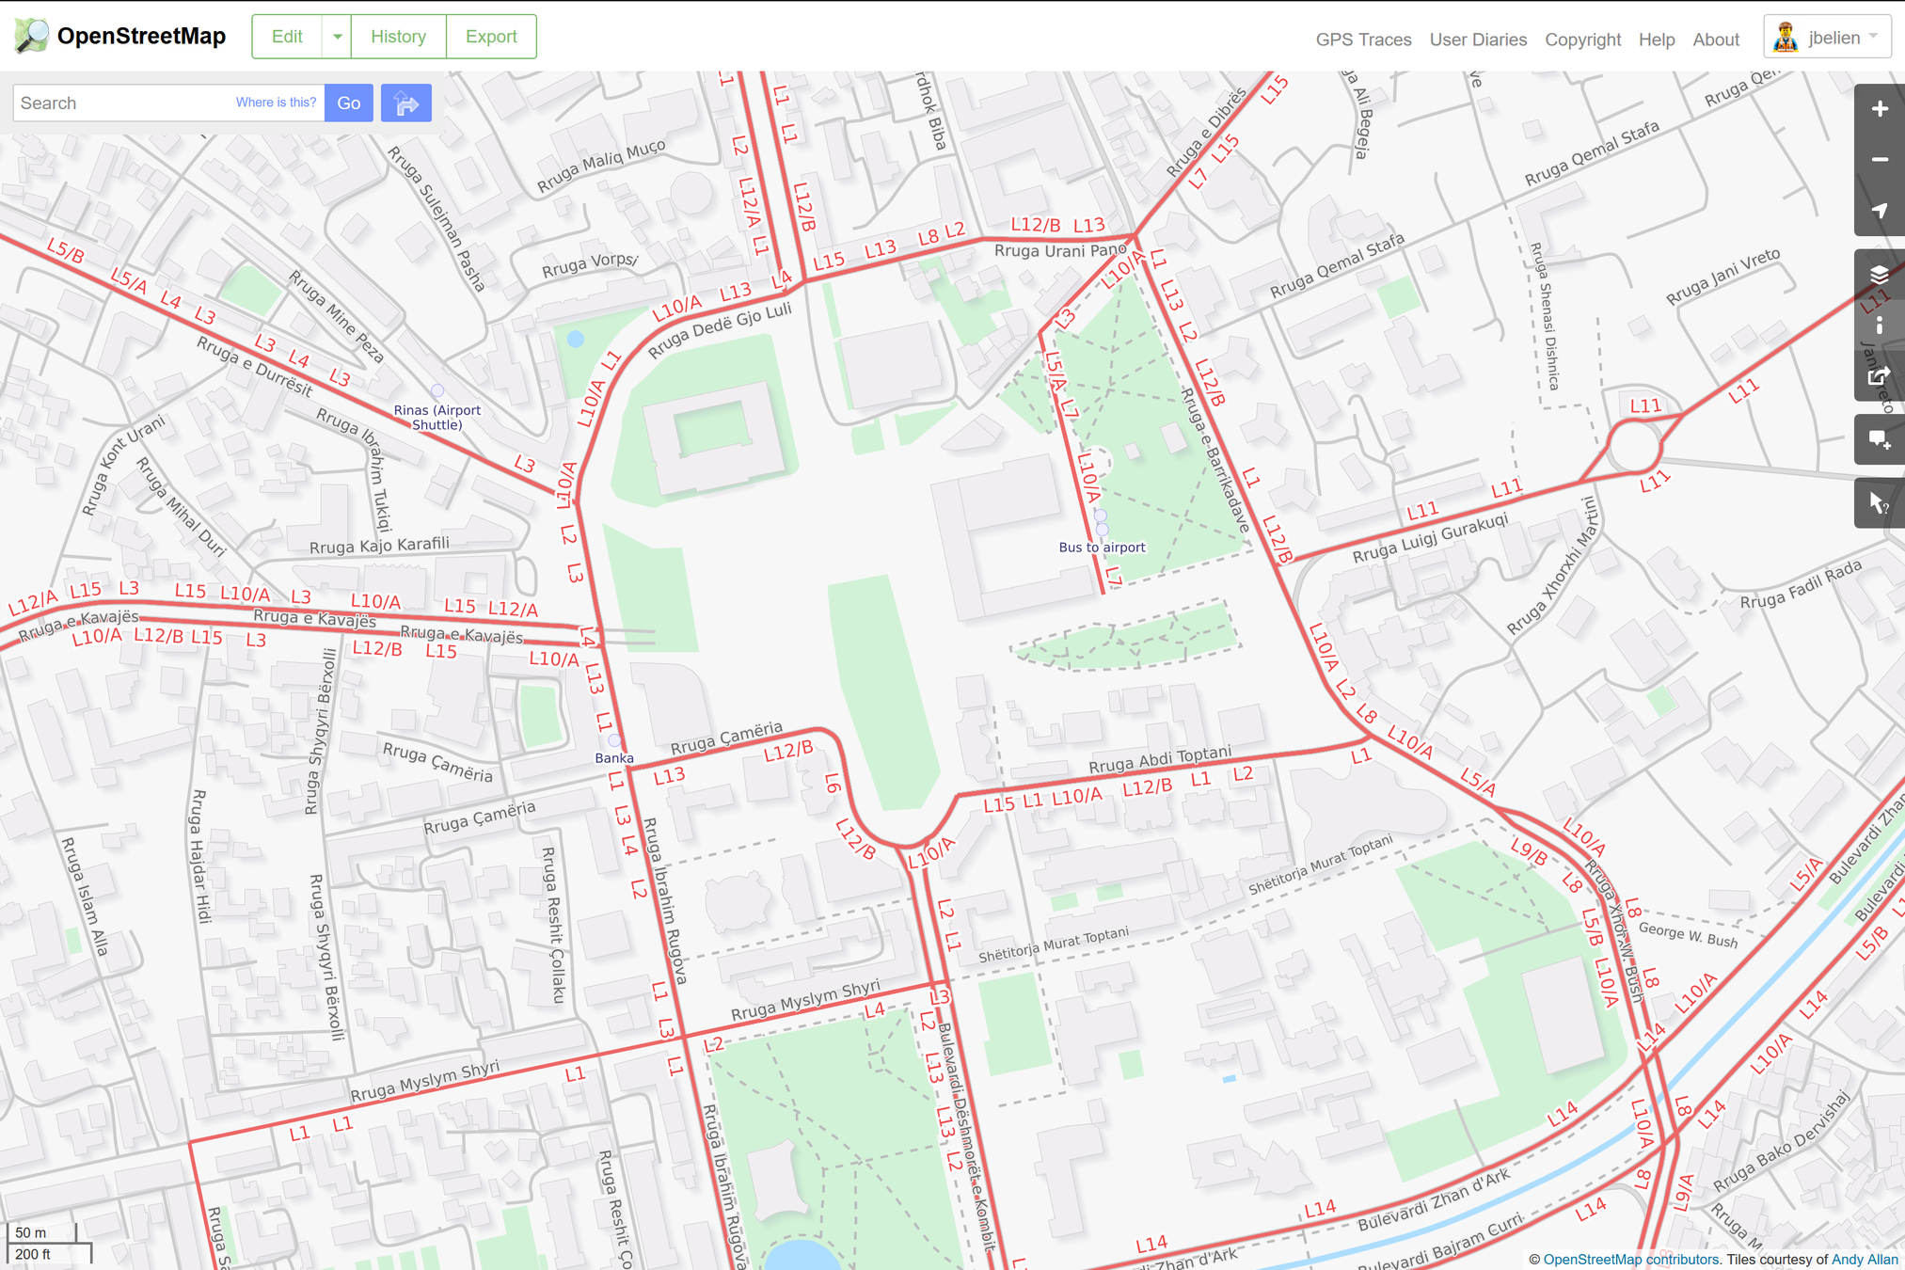Open the Export tab
Screen dimensions: 1905x1270
491,37
